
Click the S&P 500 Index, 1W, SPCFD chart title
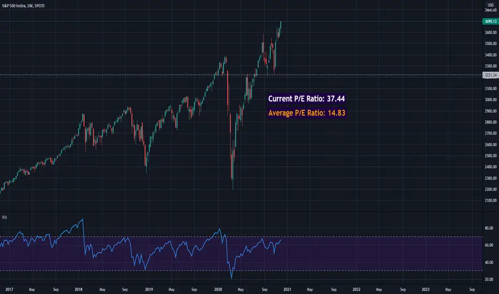click(x=23, y=6)
